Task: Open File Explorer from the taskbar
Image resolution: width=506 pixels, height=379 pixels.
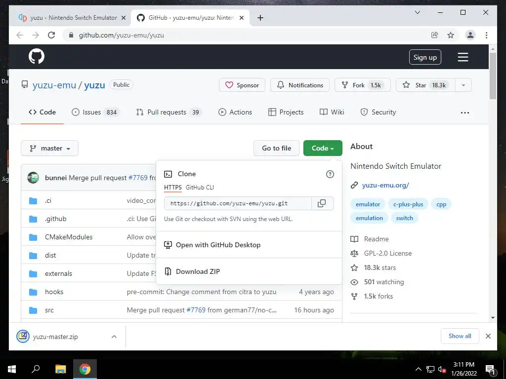Action: point(60,369)
